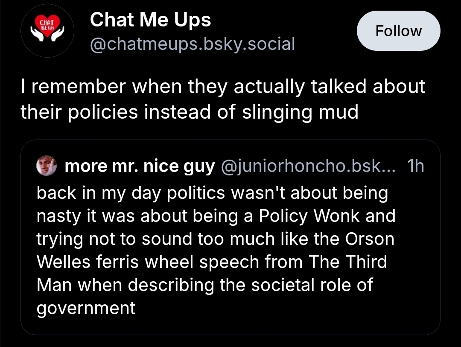Image resolution: width=461 pixels, height=347 pixels.
Task: Click the word 'government' in the quoted post
Action: point(86,308)
